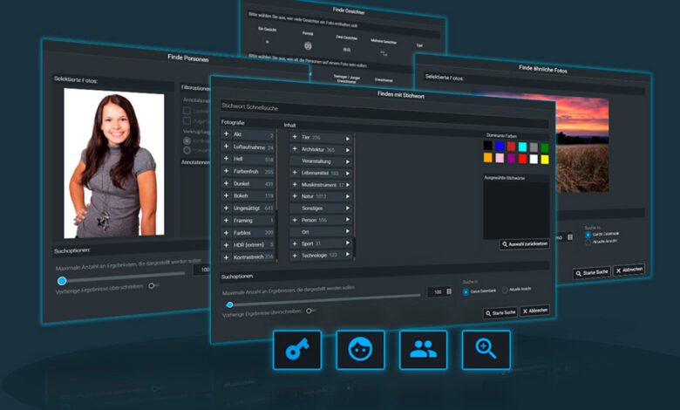Click the result count stepper showing 100
Viewport: 680px width, 410px height.
439,292
